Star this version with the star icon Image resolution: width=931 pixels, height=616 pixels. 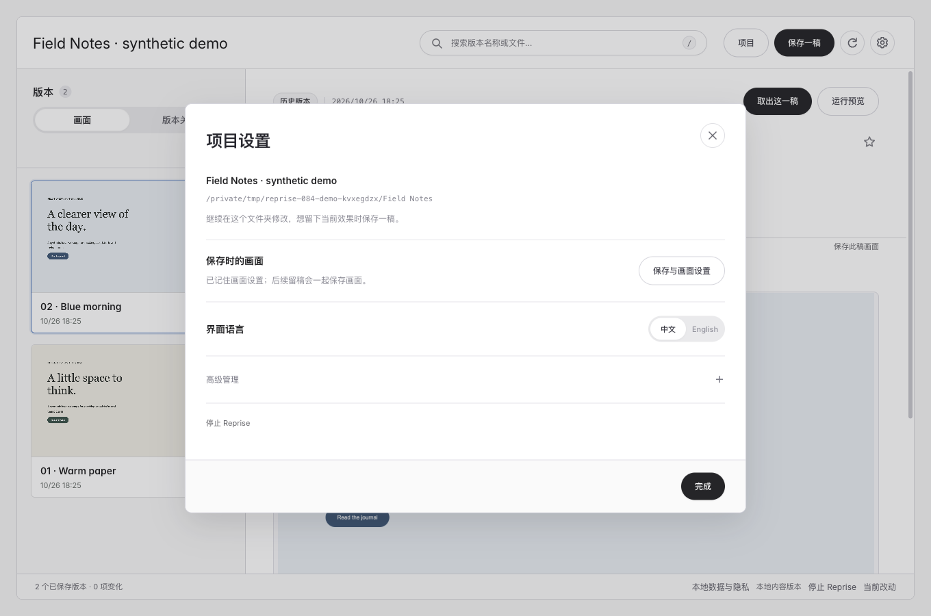click(x=869, y=142)
